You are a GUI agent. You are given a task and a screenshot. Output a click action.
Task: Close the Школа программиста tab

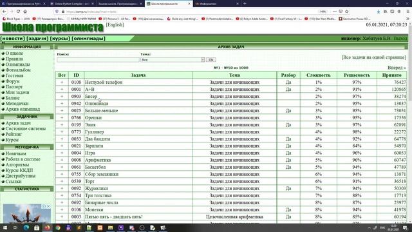(189, 4)
